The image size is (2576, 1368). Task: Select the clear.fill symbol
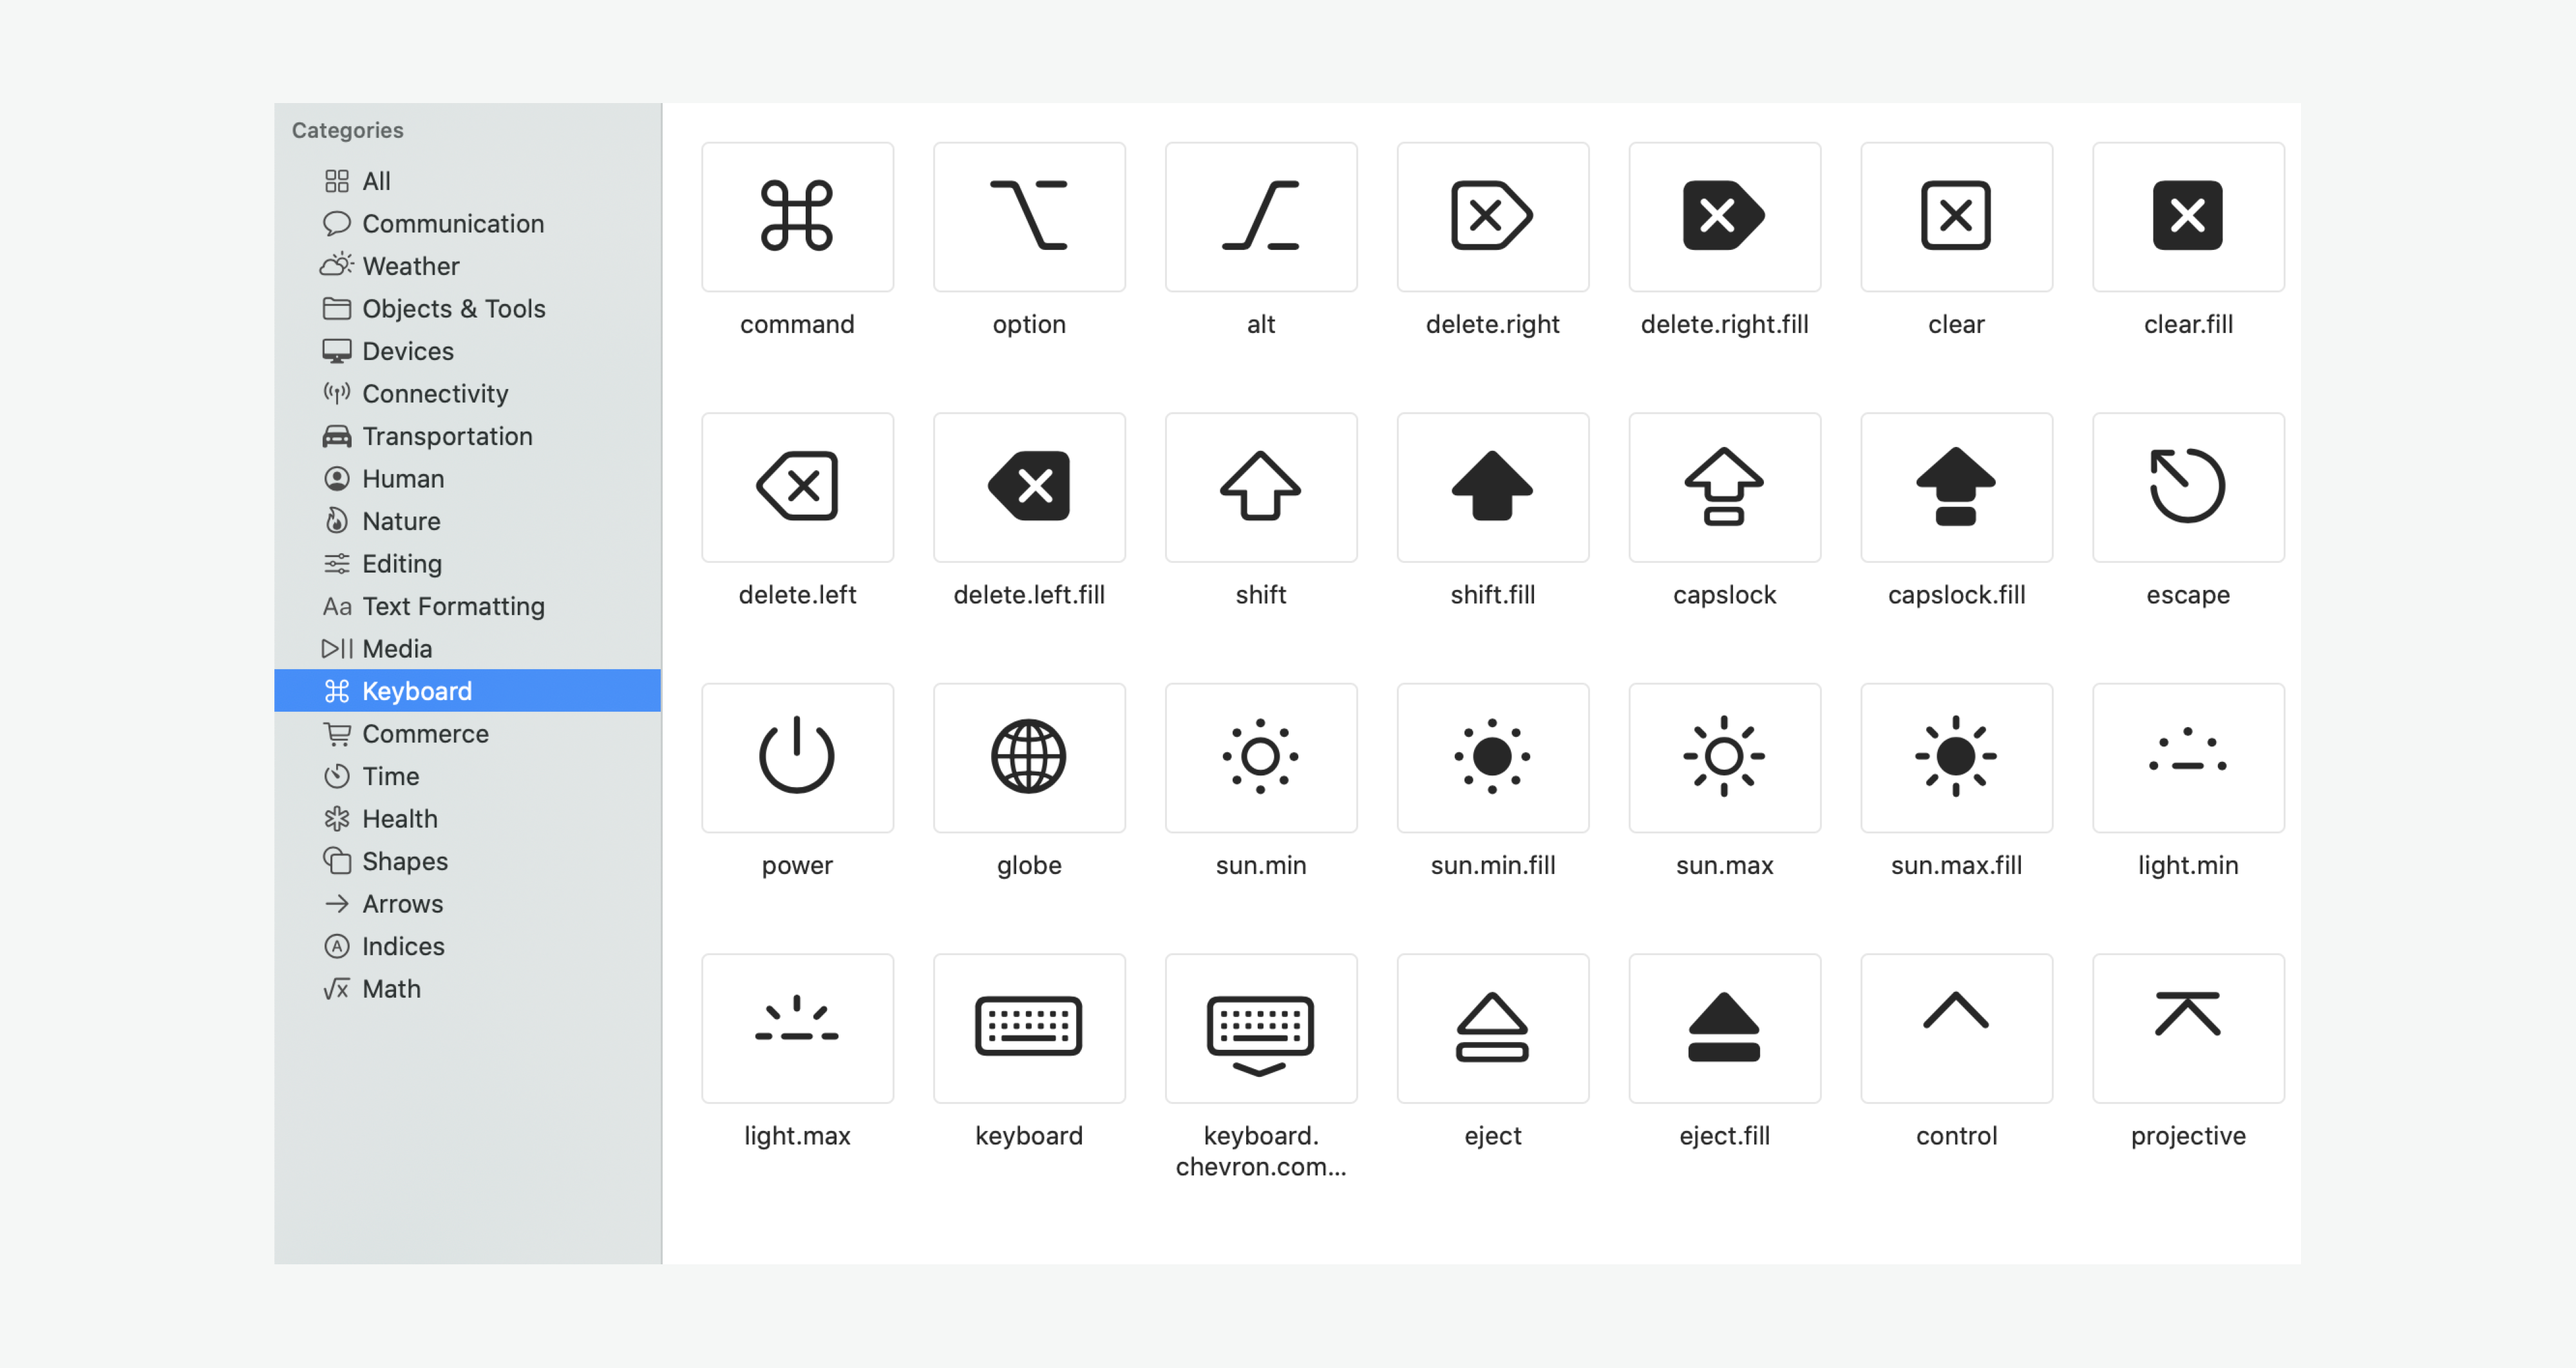pos(2187,216)
